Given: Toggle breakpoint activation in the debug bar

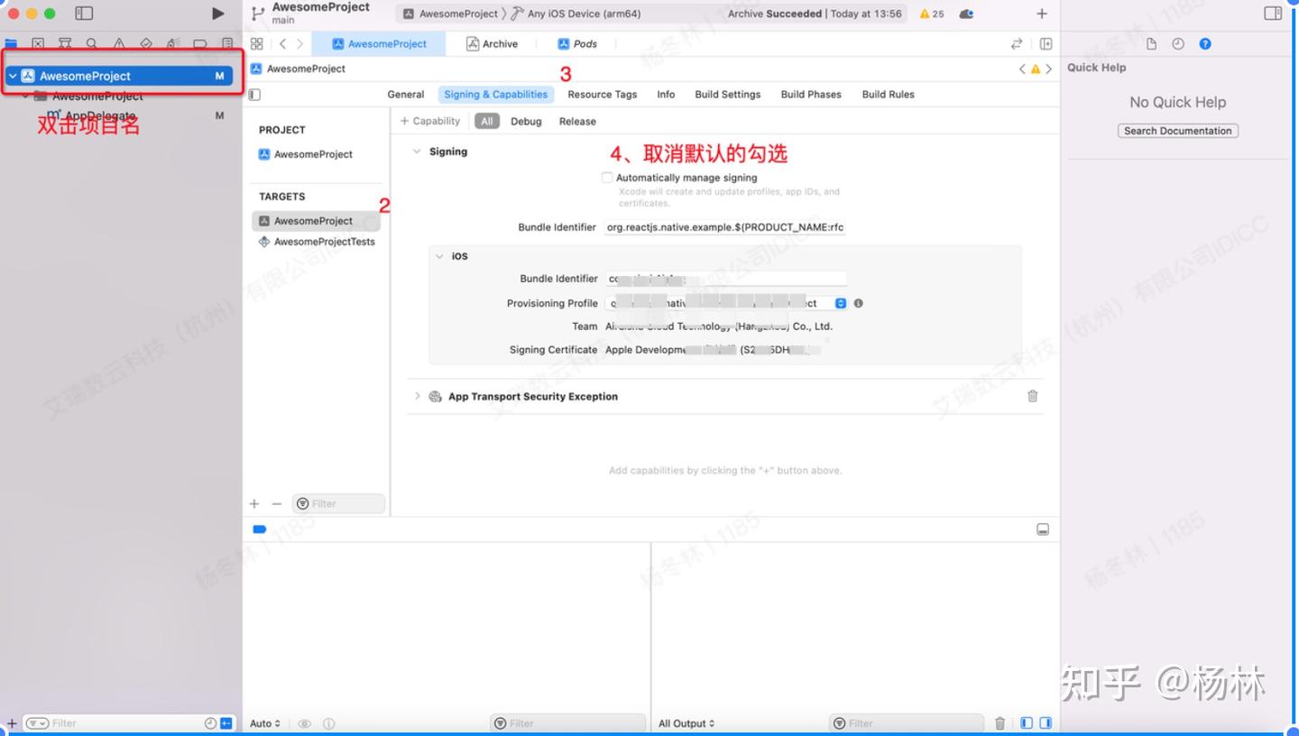Looking at the screenshot, I should coord(260,529).
